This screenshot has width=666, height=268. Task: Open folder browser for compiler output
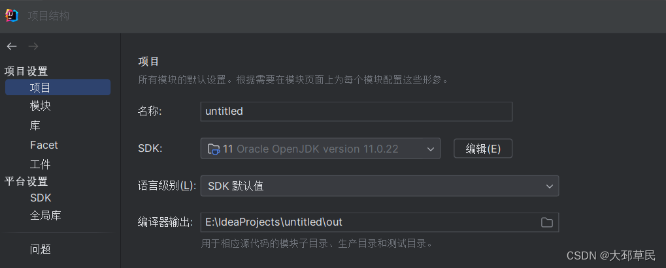(x=546, y=222)
